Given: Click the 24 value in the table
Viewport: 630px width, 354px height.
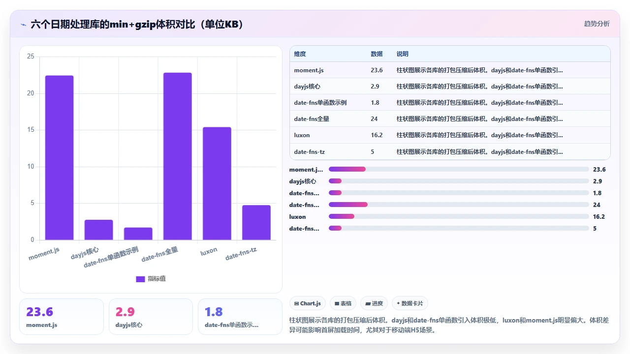Looking at the screenshot, I should 374,119.
